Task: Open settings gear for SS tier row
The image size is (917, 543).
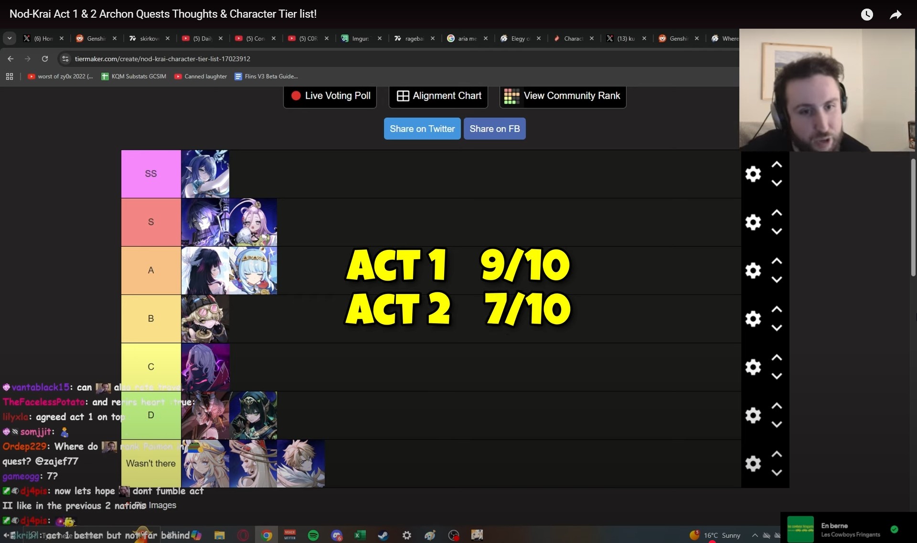Action: tap(753, 174)
